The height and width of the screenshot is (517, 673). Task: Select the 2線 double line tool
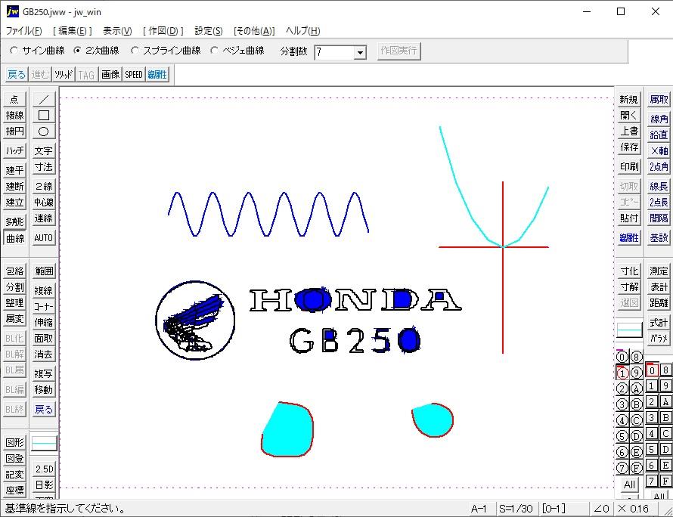tap(43, 186)
